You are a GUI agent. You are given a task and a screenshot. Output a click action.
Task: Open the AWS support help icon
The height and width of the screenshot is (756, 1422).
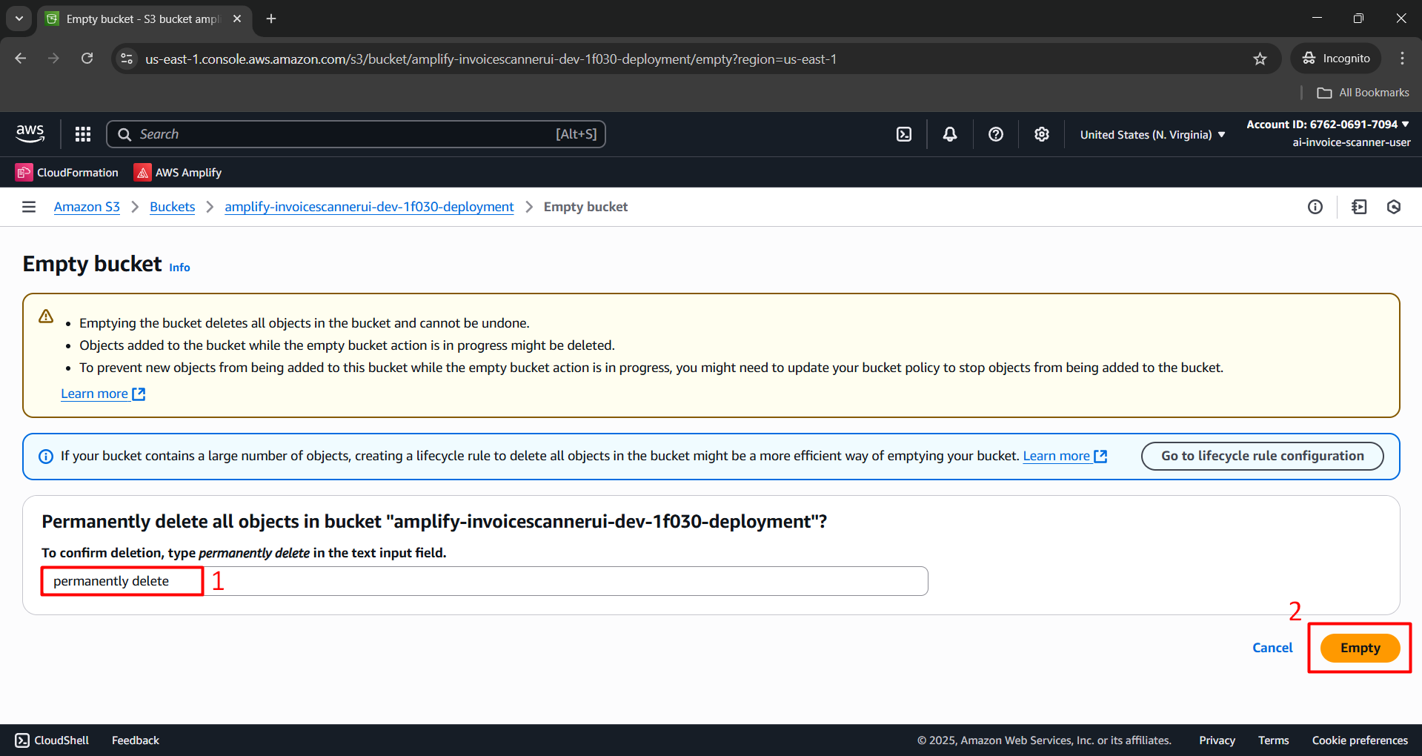tap(995, 134)
